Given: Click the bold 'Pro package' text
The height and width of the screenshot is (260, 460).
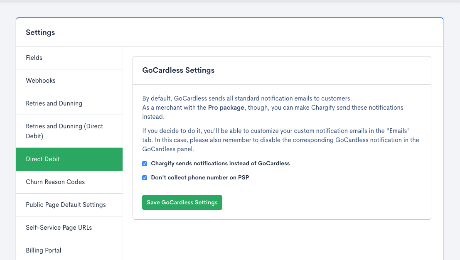Looking at the screenshot, I should (x=226, y=108).
